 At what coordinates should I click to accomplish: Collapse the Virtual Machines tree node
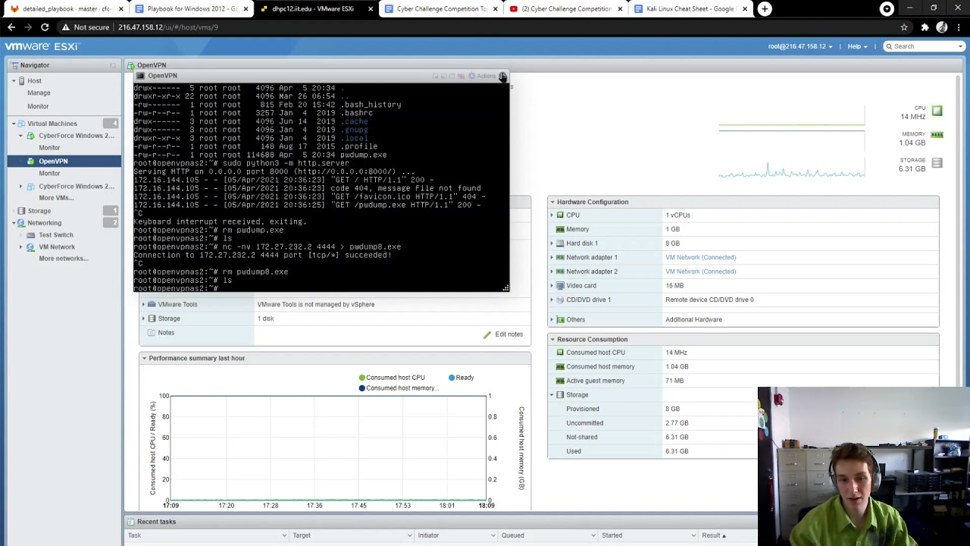pos(13,124)
